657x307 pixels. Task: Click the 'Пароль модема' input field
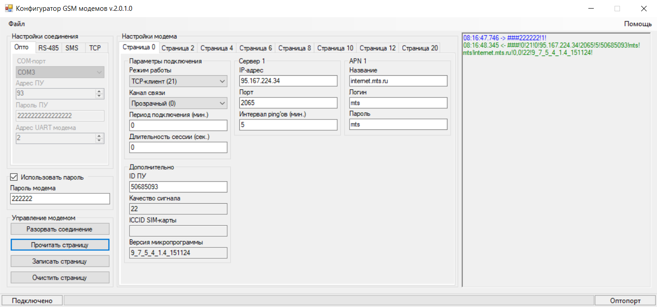tap(60, 199)
